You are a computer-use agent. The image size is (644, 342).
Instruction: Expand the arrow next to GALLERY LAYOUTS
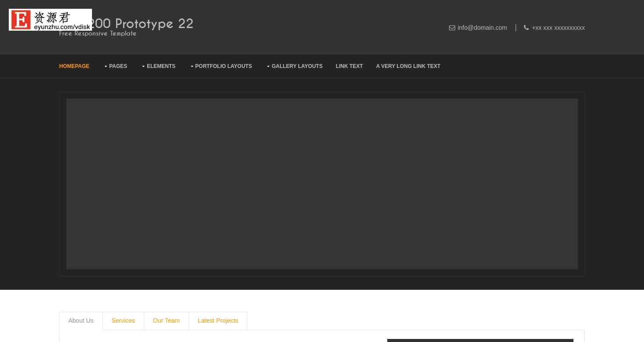[268, 67]
